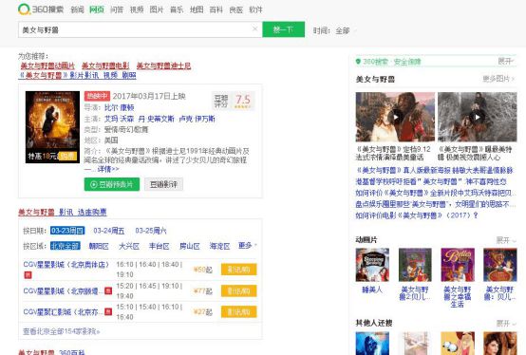Click the green shield icon beside 360搜索·安全保障
The width and height of the screenshot is (526, 355).
[x=358, y=62]
